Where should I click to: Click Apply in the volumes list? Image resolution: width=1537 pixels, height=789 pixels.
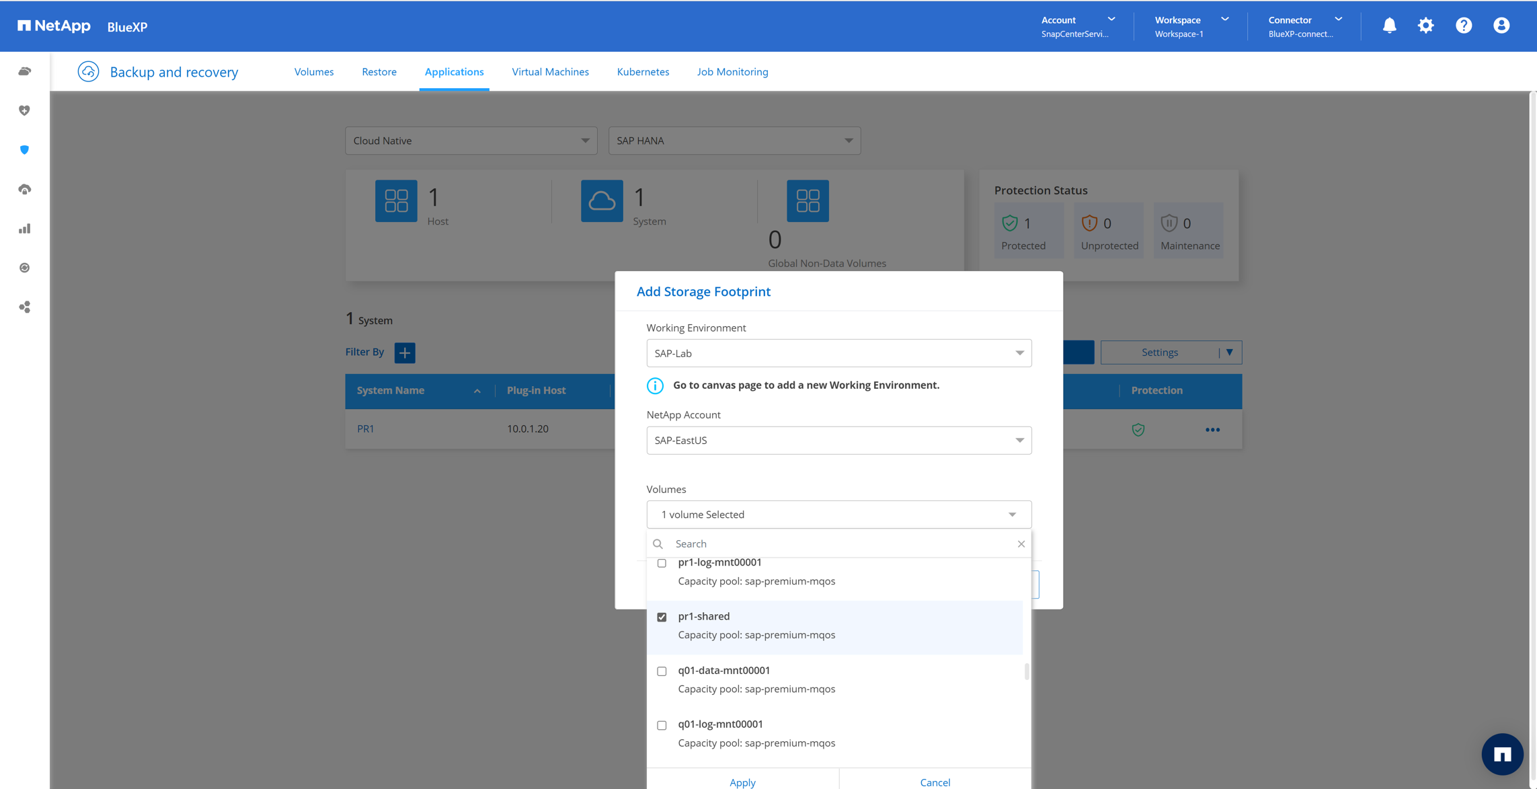click(742, 782)
